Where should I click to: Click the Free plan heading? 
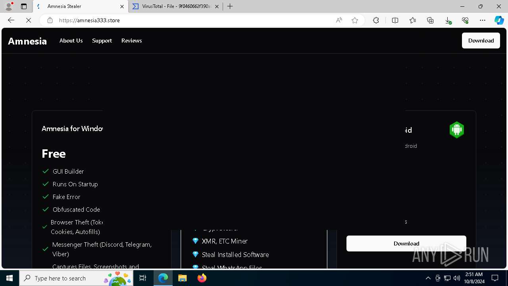[x=54, y=154]
